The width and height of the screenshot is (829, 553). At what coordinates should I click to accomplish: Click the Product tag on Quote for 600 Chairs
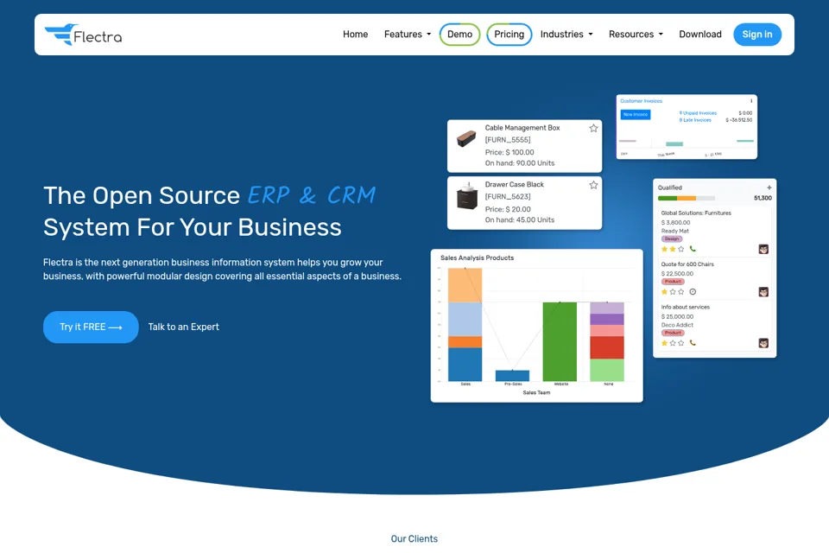point(673,282)
